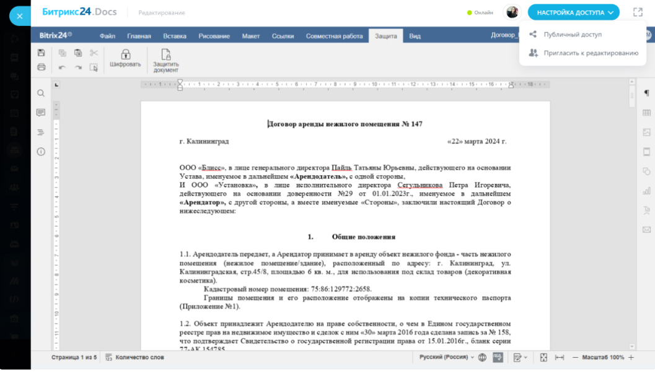Click the Шифровать lock button

click(x=125, y=58)
